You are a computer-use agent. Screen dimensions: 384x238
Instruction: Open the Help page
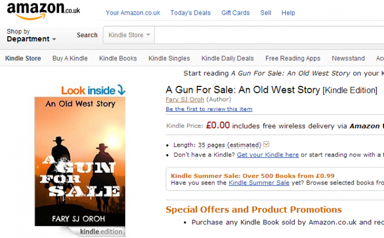[x=288, y=13]
